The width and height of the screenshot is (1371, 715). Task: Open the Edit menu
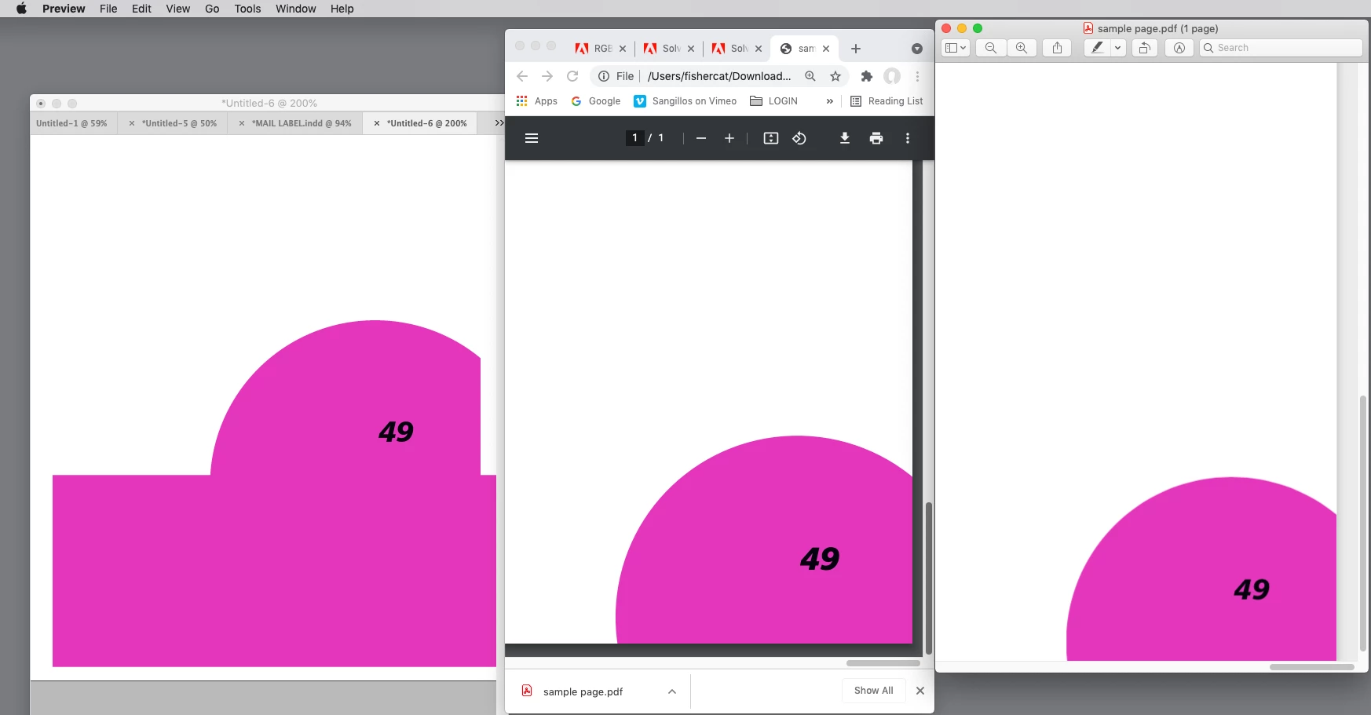(141, 9)
